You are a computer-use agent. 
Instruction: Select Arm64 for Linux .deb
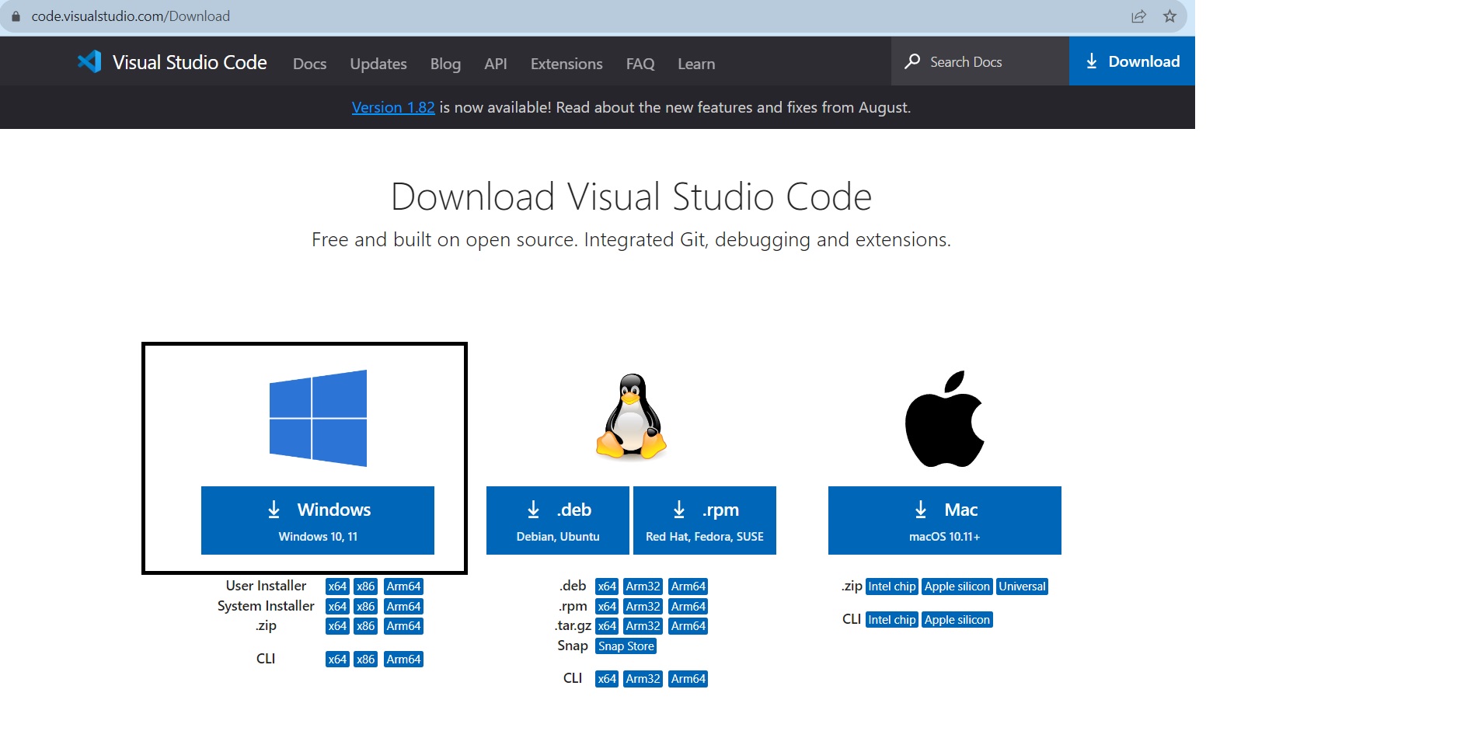(x=688, y=587)
